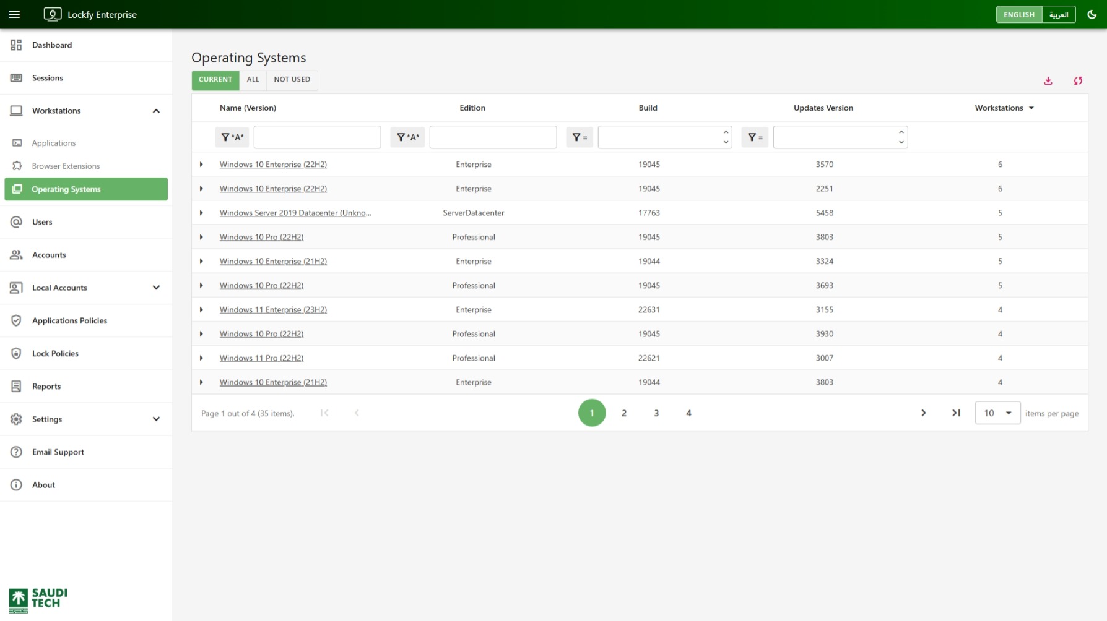Screen dimensions: 1107x621
Task: Expand the Windows Server 2019 Datacenter row
Action: click(201, 213)
